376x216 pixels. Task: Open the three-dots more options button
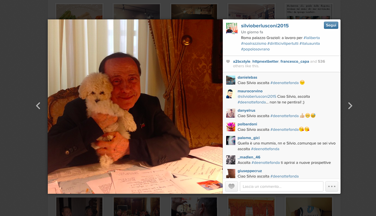(x=332, y=186)
